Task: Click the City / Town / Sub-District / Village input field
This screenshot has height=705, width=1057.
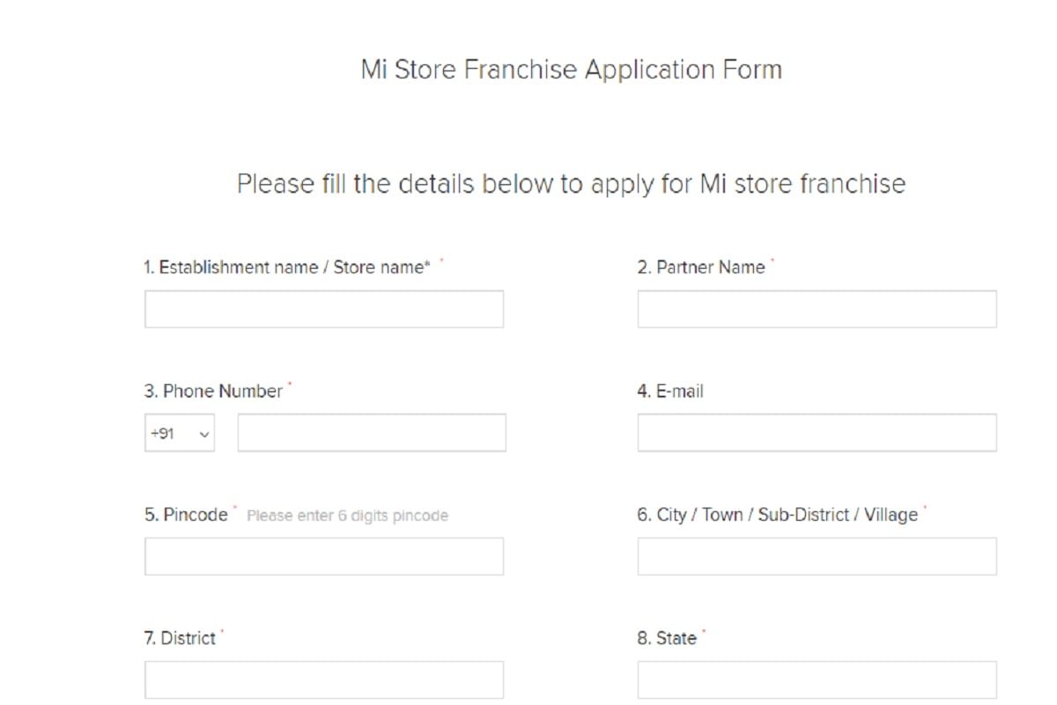Action: [x=816, y=555]
